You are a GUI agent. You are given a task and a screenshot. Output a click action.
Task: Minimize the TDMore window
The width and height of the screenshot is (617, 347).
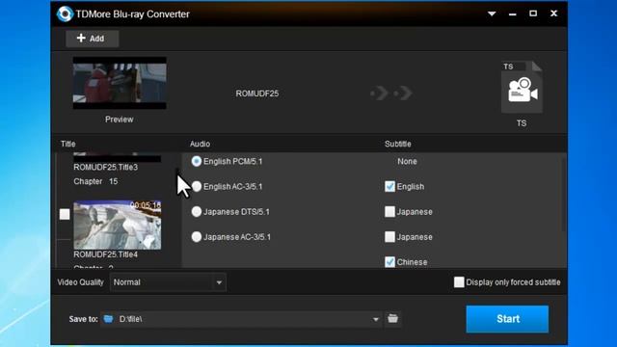click(512, 13)
